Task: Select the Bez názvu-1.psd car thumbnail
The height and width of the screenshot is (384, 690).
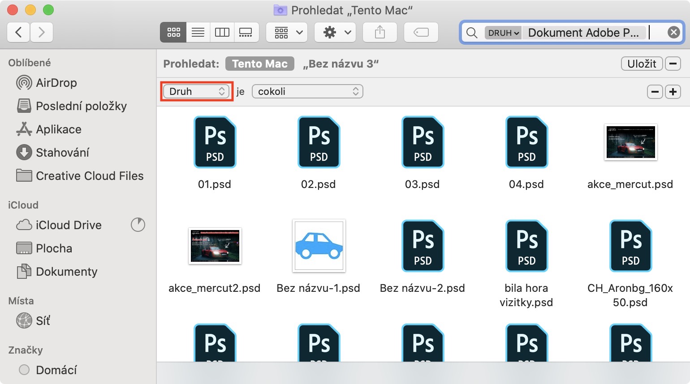Action: point(319,246)
